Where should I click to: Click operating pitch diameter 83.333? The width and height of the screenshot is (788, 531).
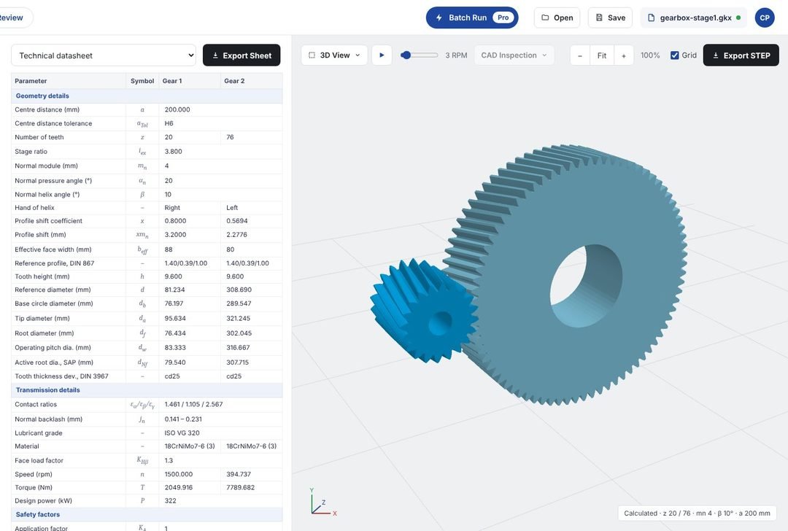tap(175, 348)
